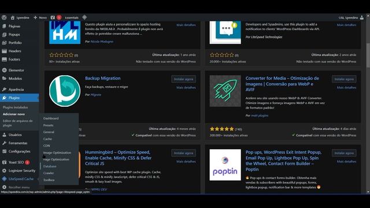This screenshot has height=208, width=370.
Task: Install Backup Migration with Instalar agora
Action: point(184,79)
